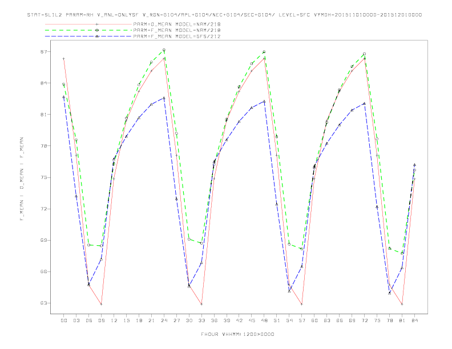
Task: Click x-axis forecast hour label 03
Action: pyautogui.click(x=76, y=320)
